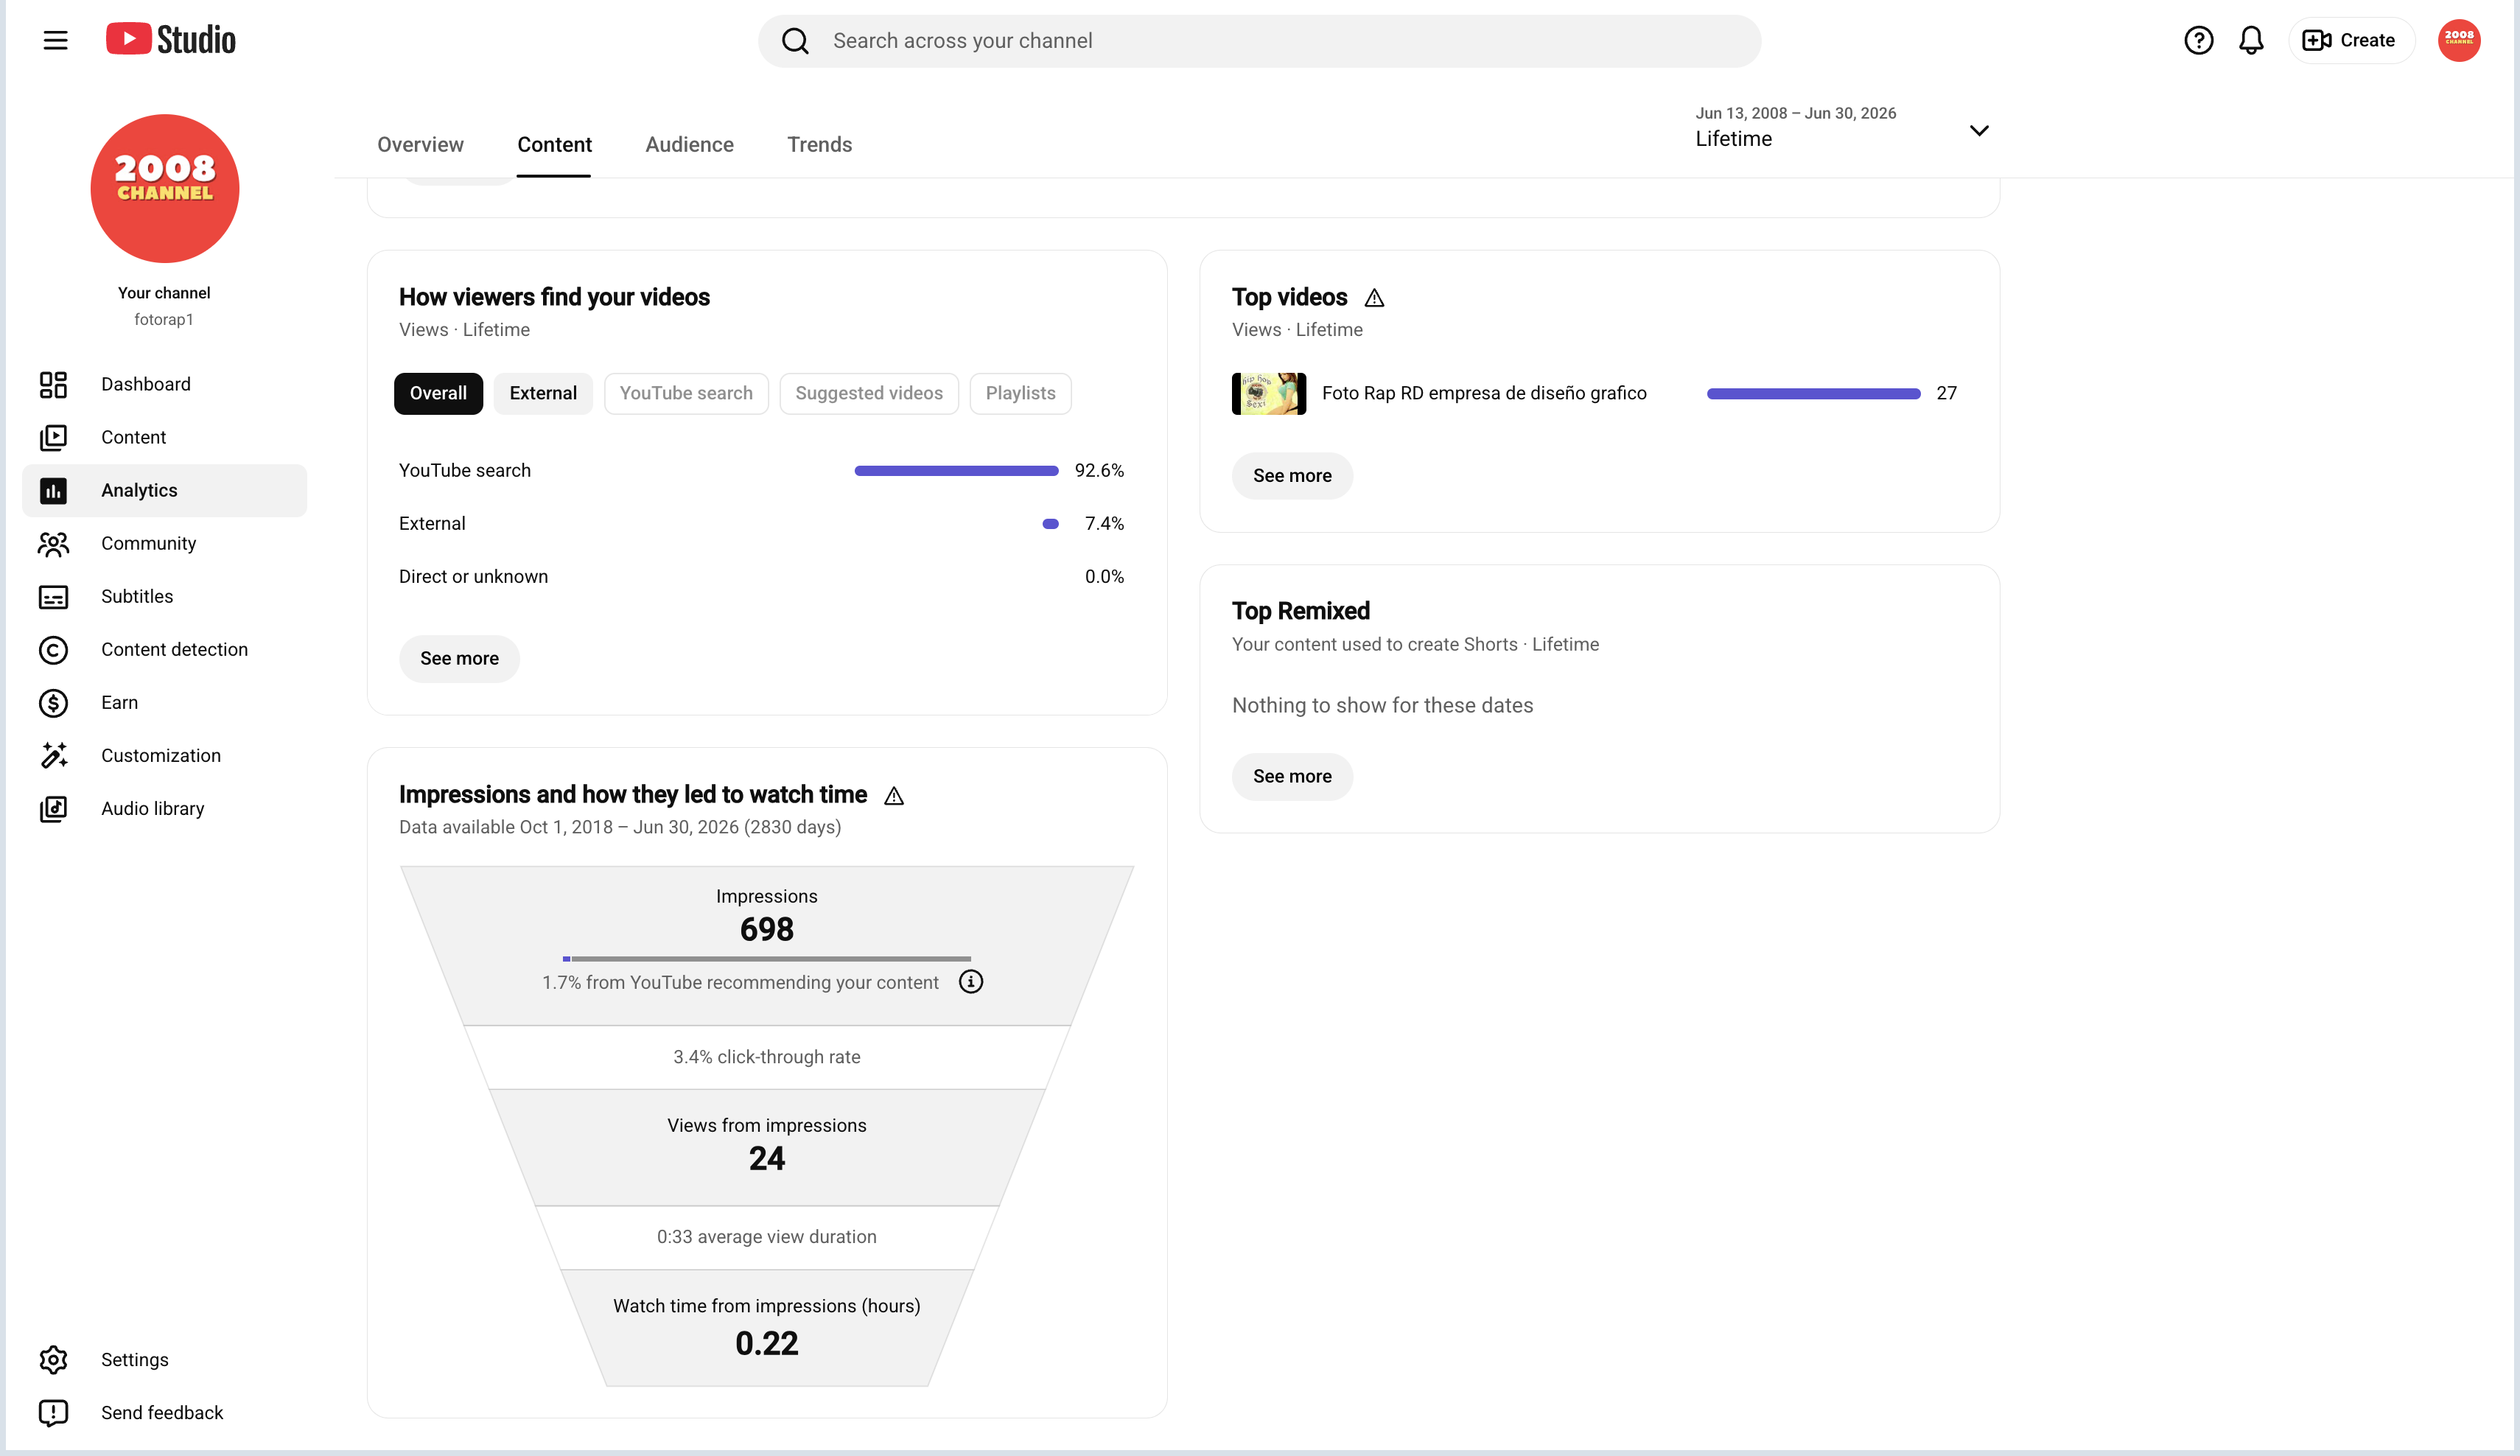Click the Analytics bar chart icon
Screen dimensions: 2520x1456
53,490
